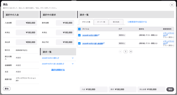
Task: Click the 指定なし tag in the 過入金返還 row
Action: 122,43
